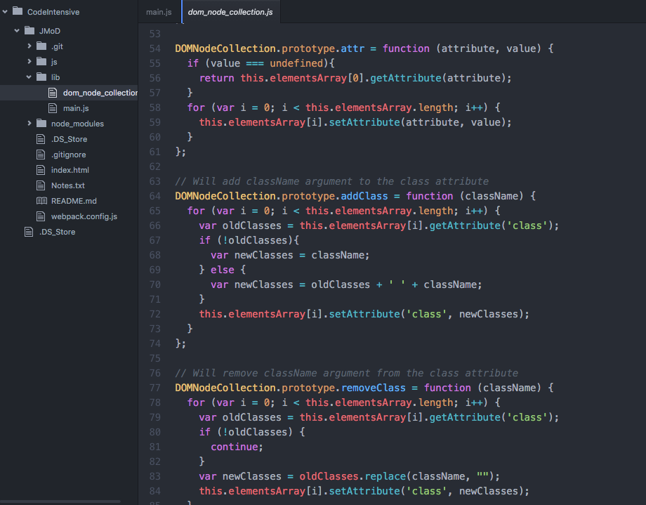Click the node_modules folder label

coord(77,124)
